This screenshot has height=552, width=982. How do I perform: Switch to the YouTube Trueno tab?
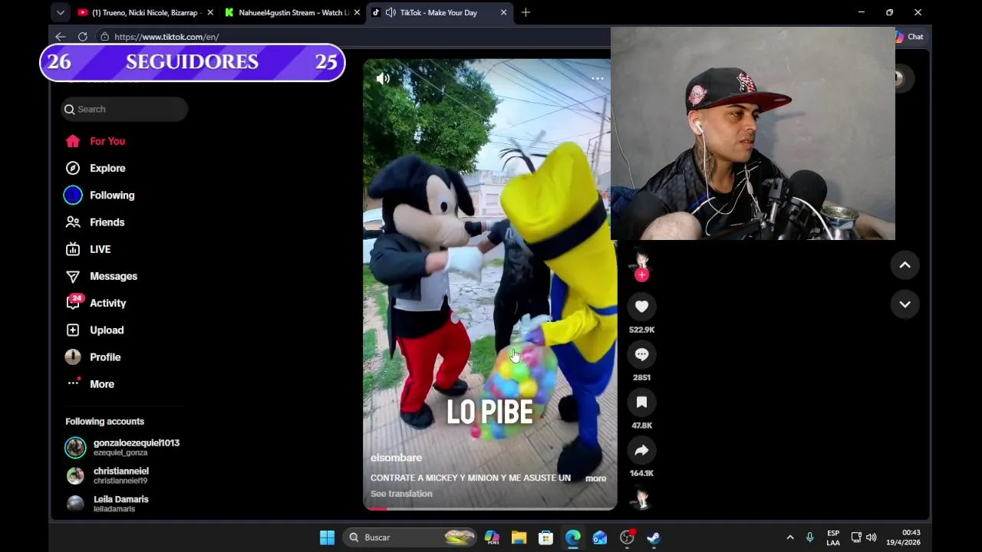[x=145, y=12]
